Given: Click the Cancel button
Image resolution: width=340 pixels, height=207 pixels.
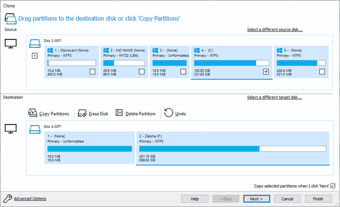Looking at the screenshot, I should tap(287, 198).
